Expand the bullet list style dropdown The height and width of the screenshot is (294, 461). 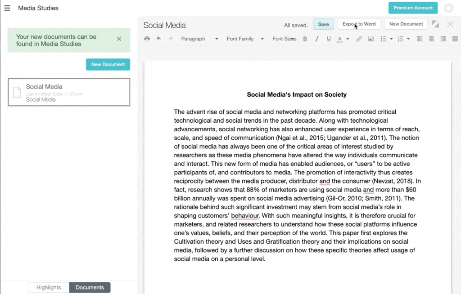[x=391, y=39]
